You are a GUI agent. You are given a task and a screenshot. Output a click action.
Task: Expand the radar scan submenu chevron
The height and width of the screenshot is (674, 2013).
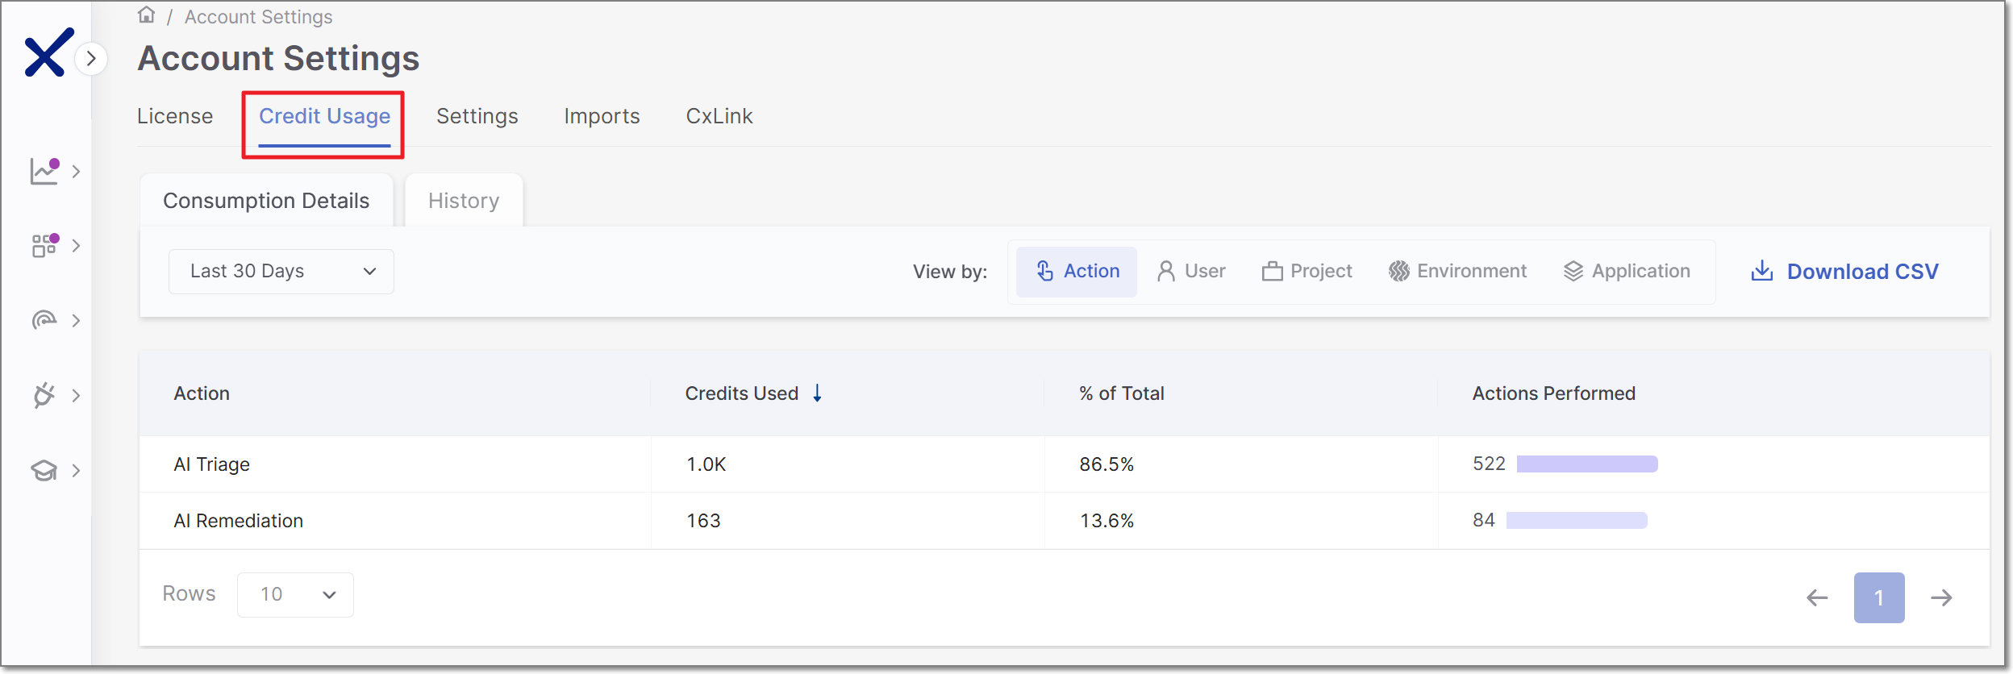click(76, 320)
